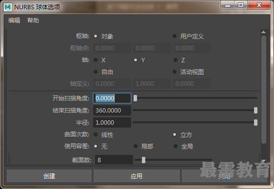This screenshot has height=189, width=274.
Task: Click the scrollbar down arrow
Action: point(263,161)
